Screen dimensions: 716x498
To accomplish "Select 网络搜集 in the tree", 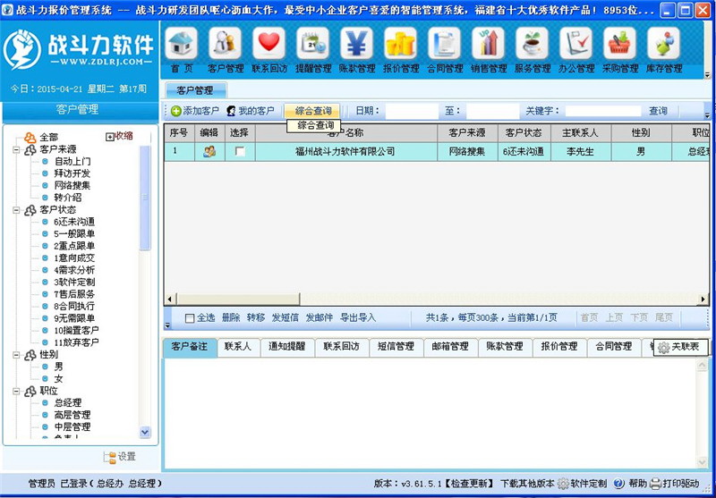I will tap(72, 186).
